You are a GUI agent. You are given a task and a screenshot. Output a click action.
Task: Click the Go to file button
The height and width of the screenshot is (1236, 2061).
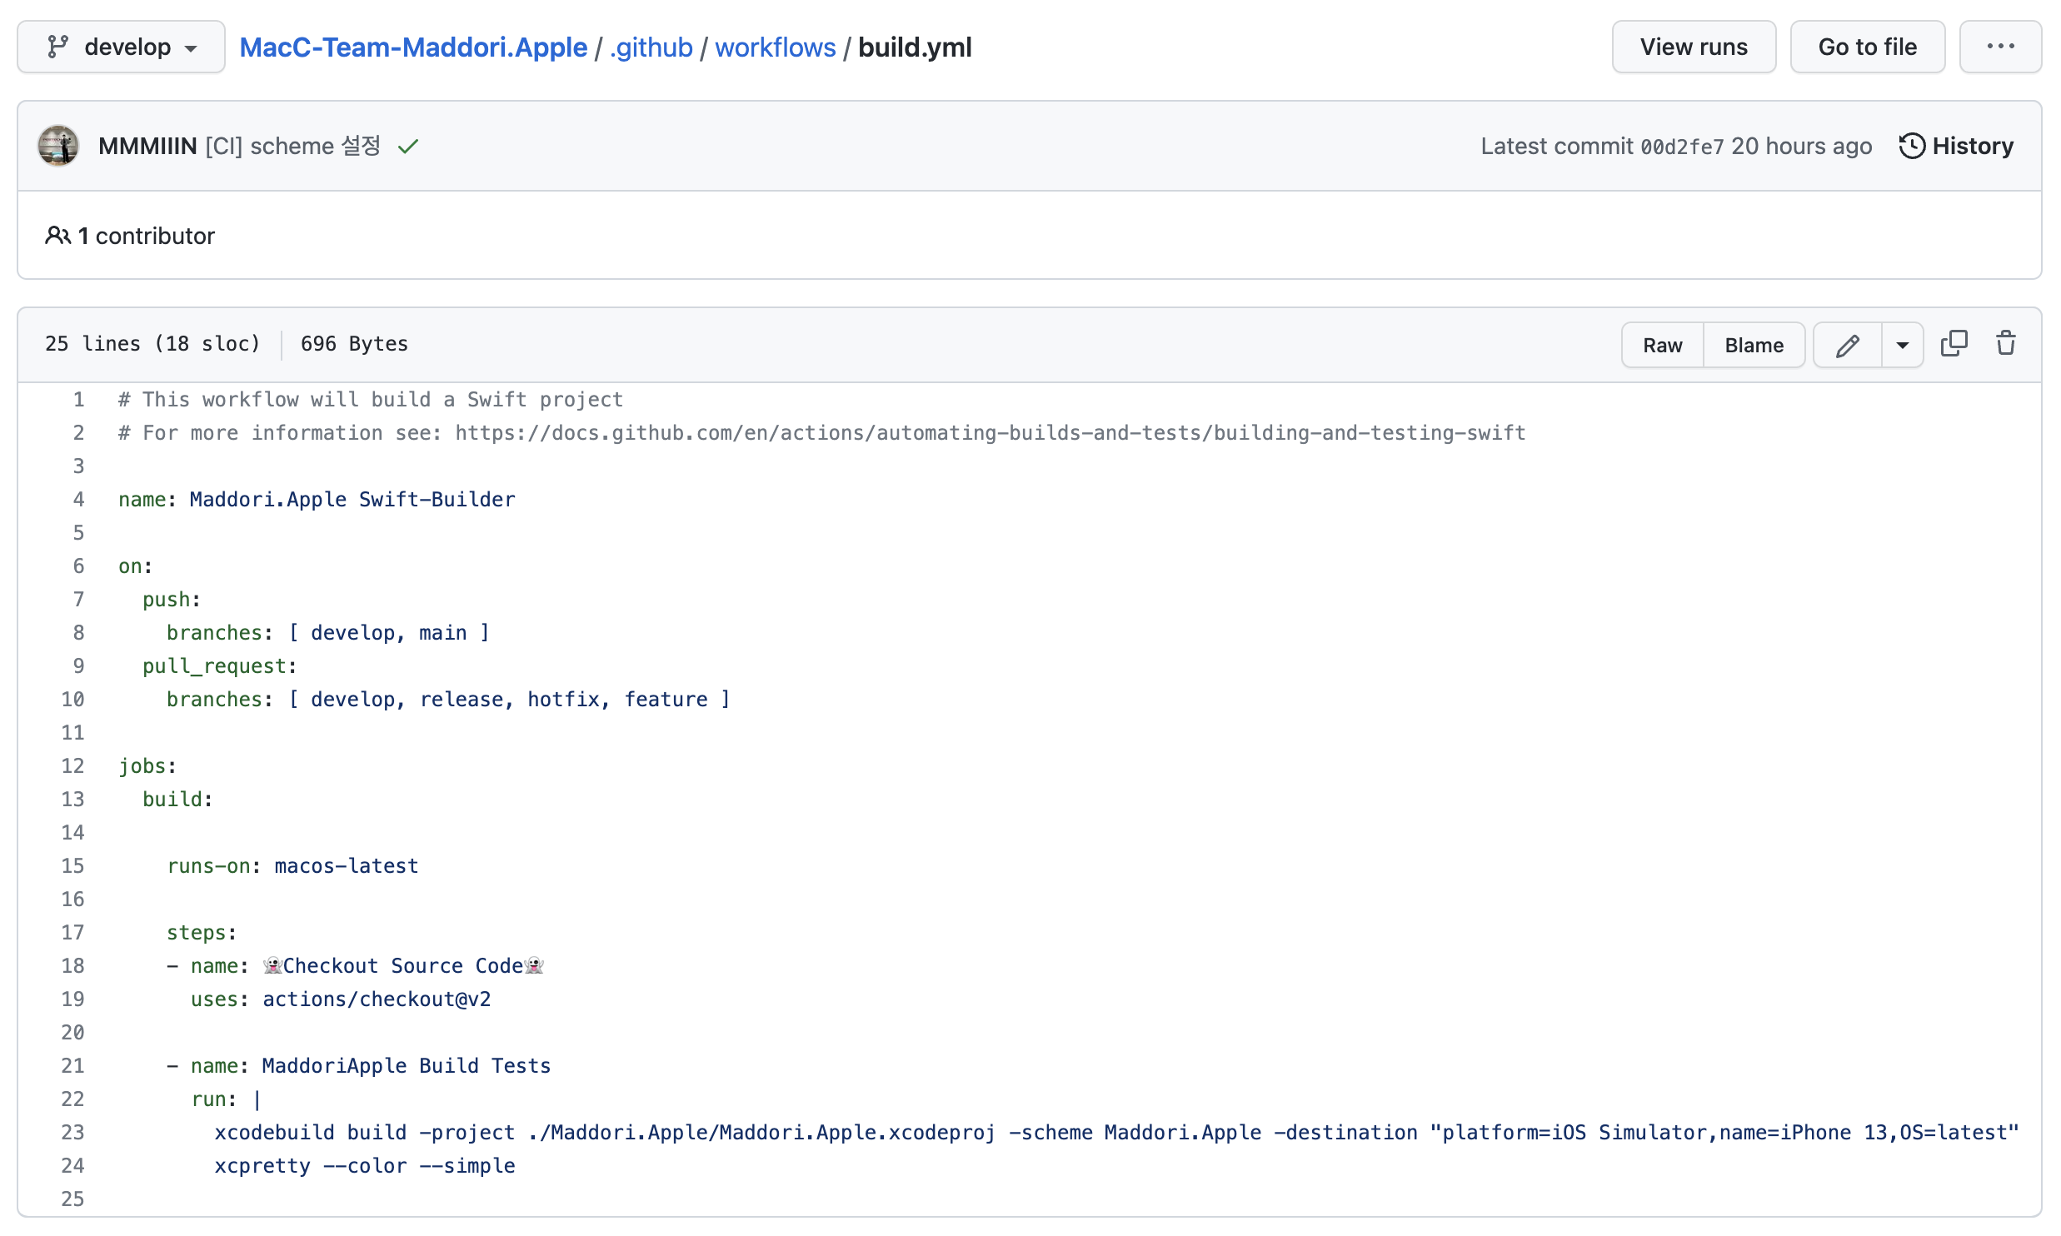point(1867,47)
